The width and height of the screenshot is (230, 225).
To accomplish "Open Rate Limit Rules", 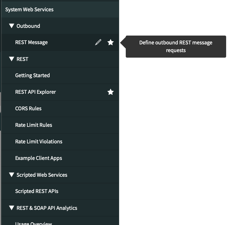I will [34, 125].
